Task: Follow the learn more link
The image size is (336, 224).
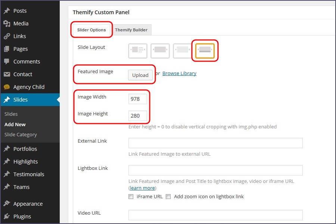Action: [142, 188]
